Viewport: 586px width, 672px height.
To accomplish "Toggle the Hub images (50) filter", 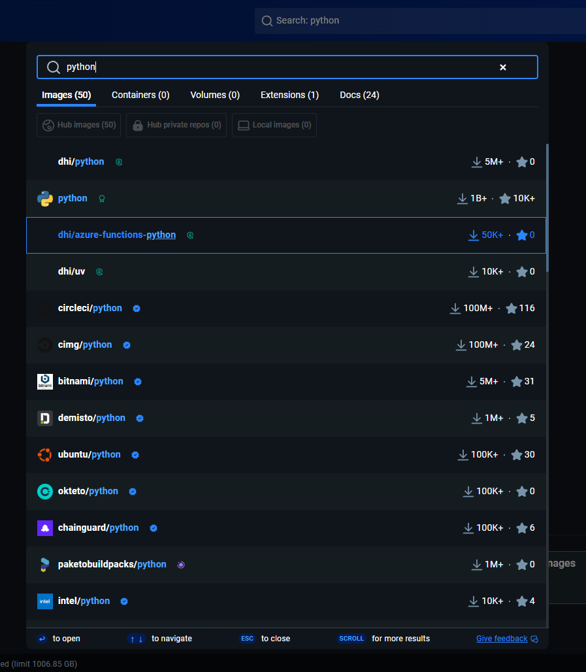I will (79, 125).
